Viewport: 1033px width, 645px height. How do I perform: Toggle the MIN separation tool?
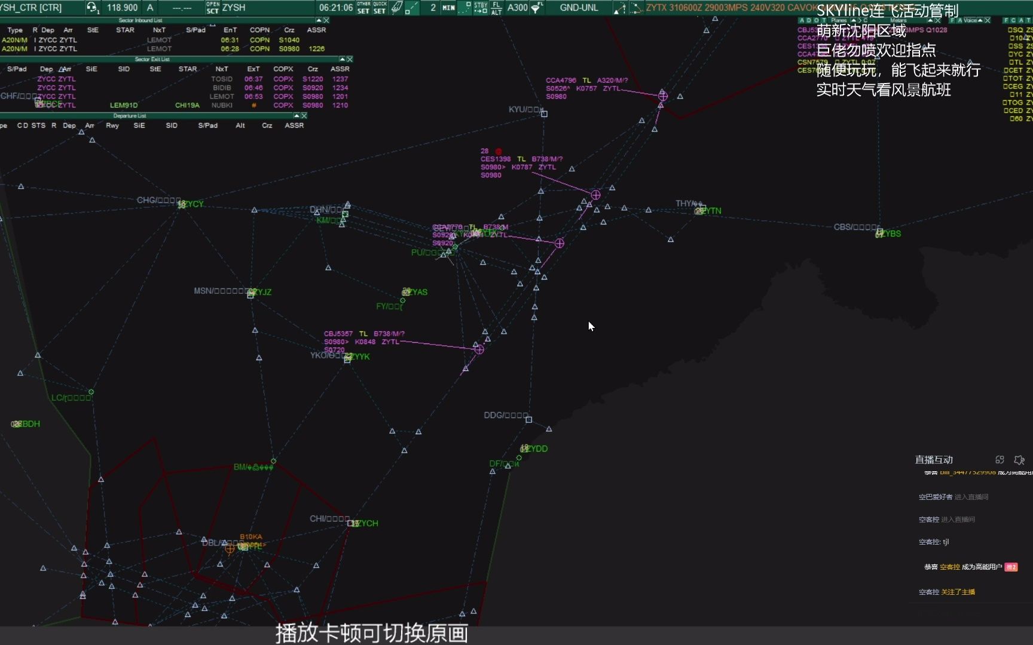tap(448, 8)
